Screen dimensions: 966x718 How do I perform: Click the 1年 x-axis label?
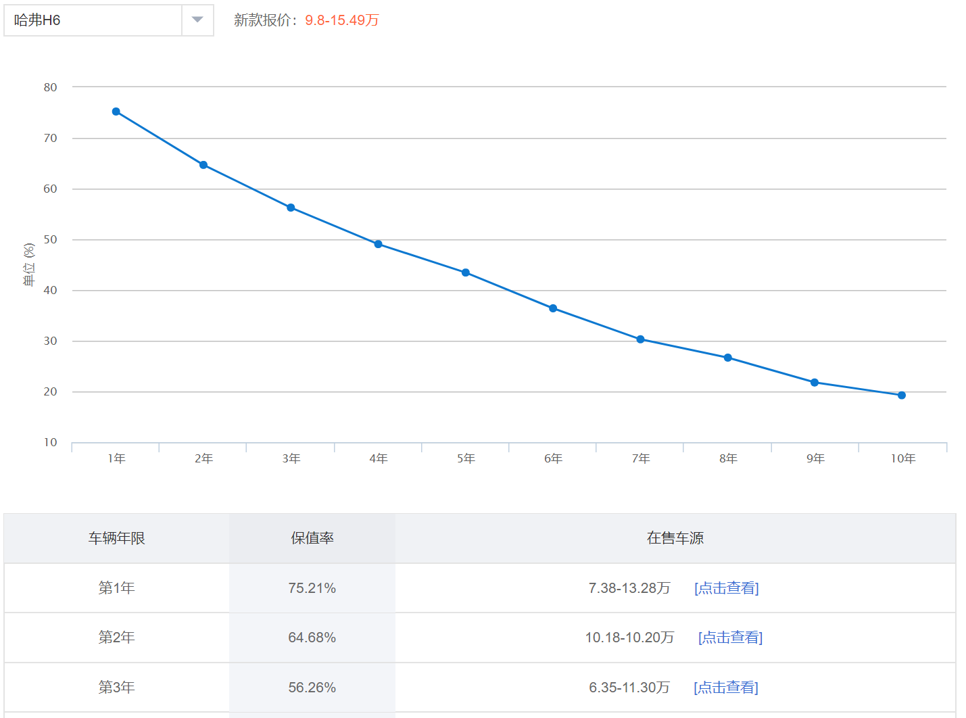pyautogui.click(x=116, y=458)
